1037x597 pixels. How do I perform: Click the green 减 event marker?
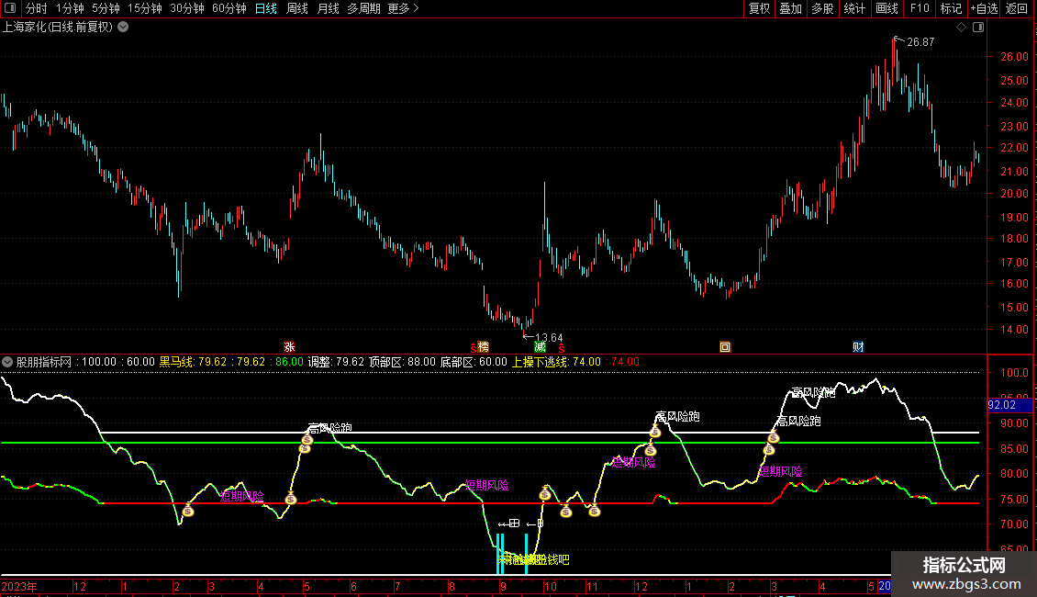(541, 347)
